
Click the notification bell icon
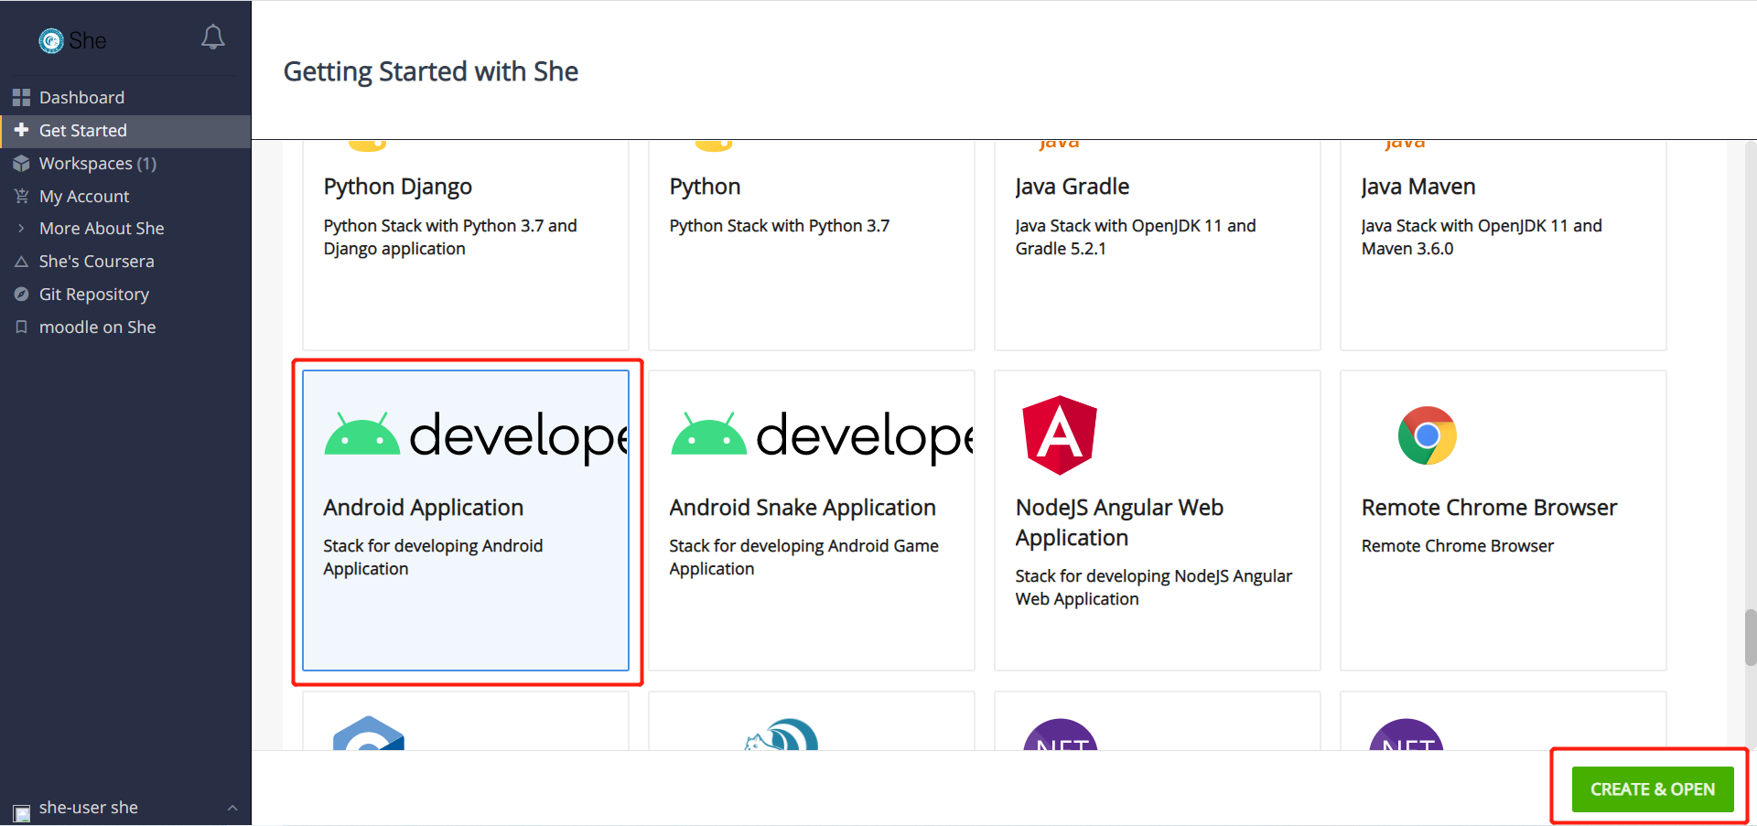pyautogui.click(x=213, y=38)
